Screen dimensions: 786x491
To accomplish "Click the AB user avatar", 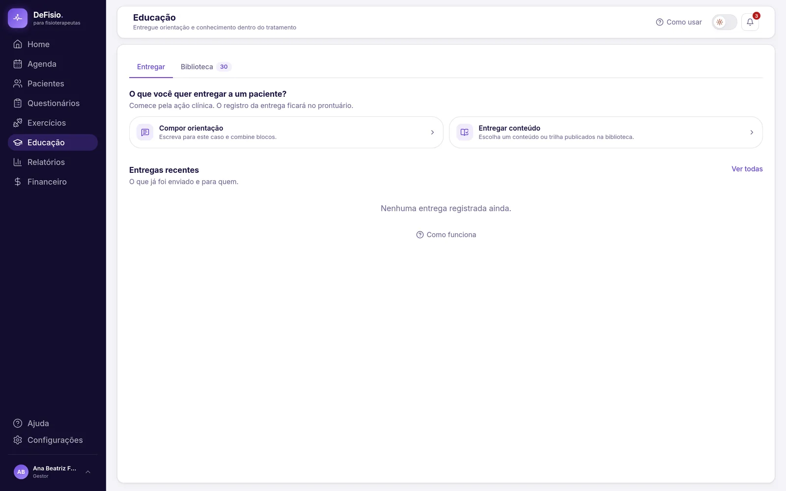I will (21, 472).
